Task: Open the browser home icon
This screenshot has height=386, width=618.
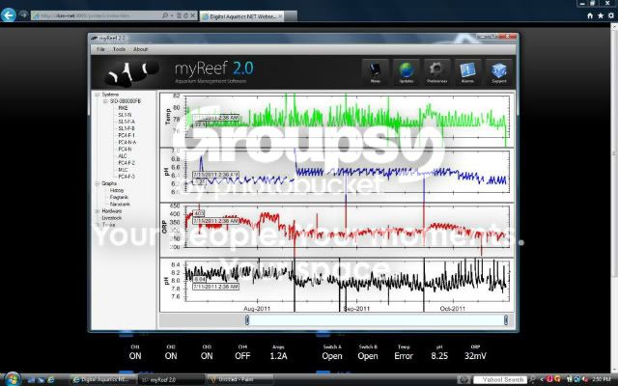Action: pyautogui.click(x=590, y=15)
